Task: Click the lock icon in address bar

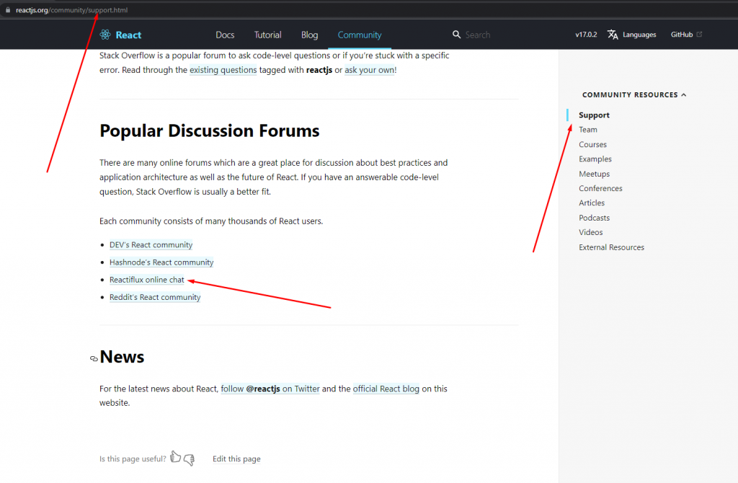Action: pos(8,10)
